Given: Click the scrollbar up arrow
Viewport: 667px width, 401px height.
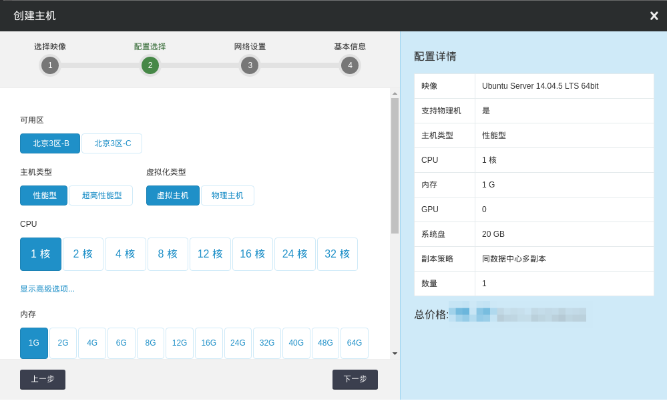Looking at the screenshot, I should [x=395, y=93].
